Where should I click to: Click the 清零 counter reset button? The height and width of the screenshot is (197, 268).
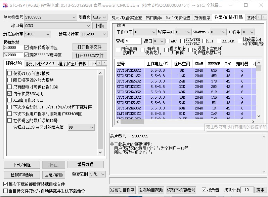tap(260, 190)
